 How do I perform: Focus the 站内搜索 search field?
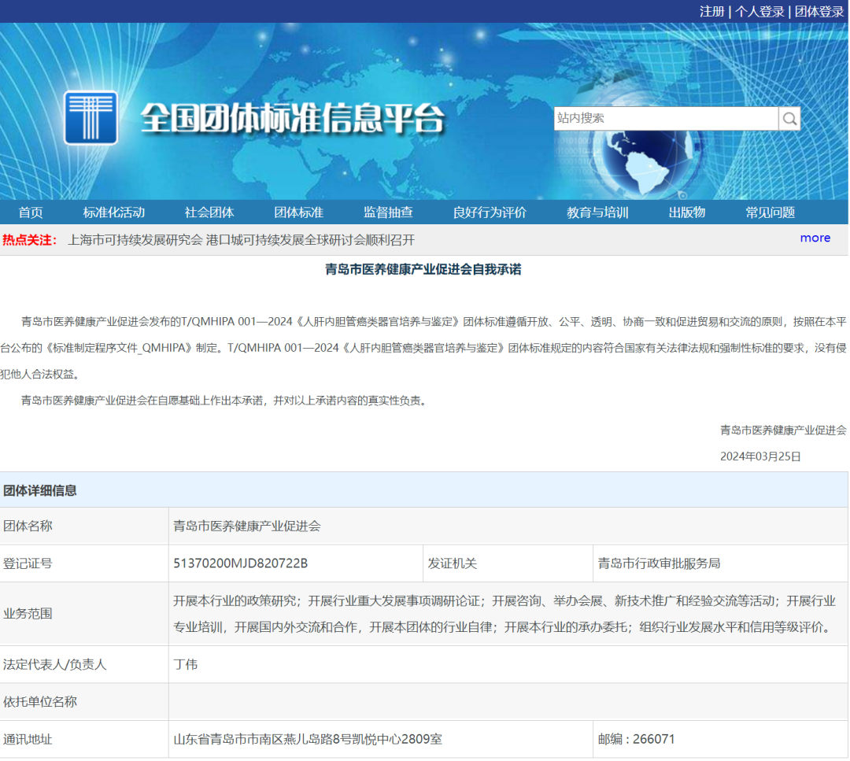tap(666, 119)
